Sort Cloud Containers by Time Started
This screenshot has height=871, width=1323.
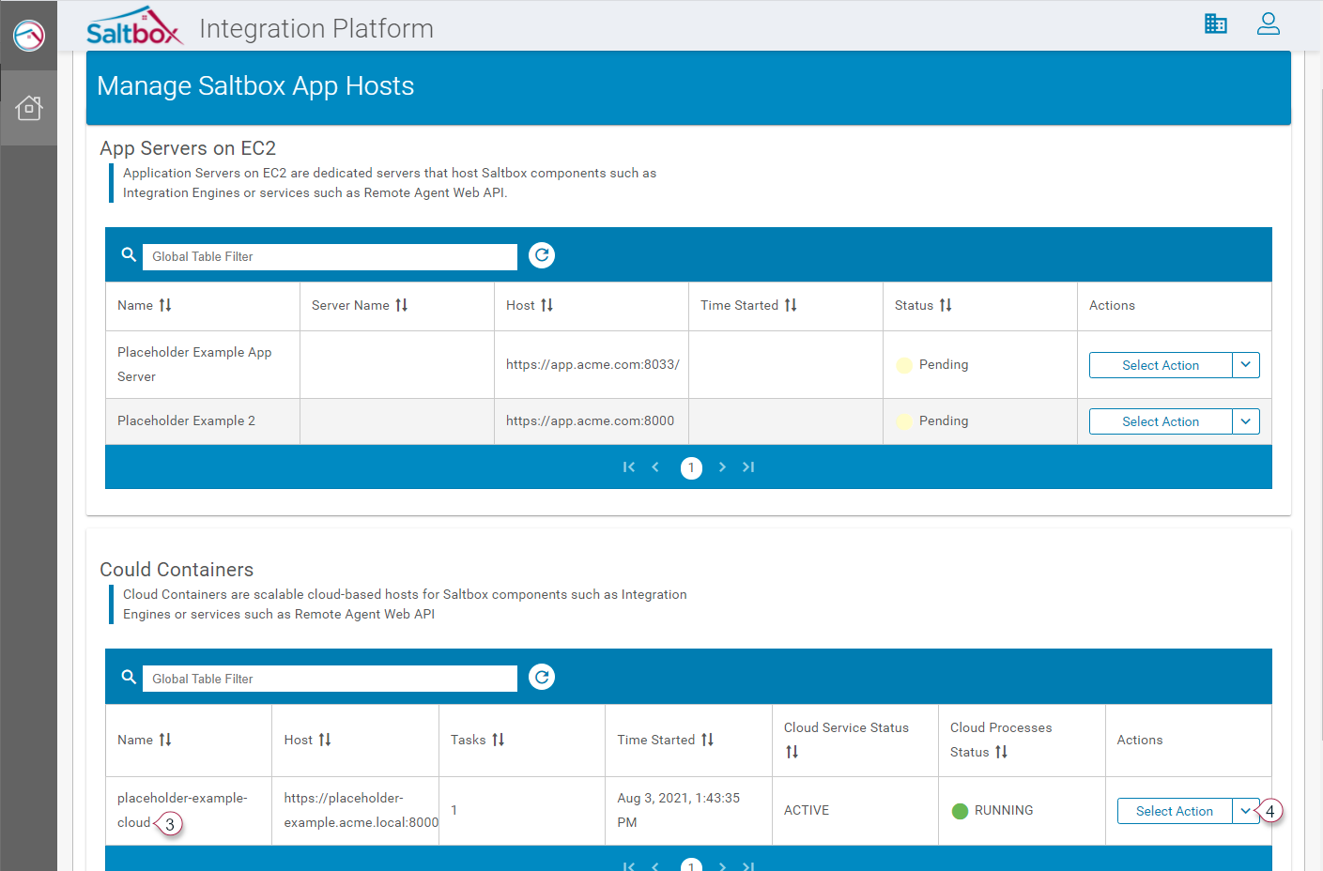coord(708,740)
